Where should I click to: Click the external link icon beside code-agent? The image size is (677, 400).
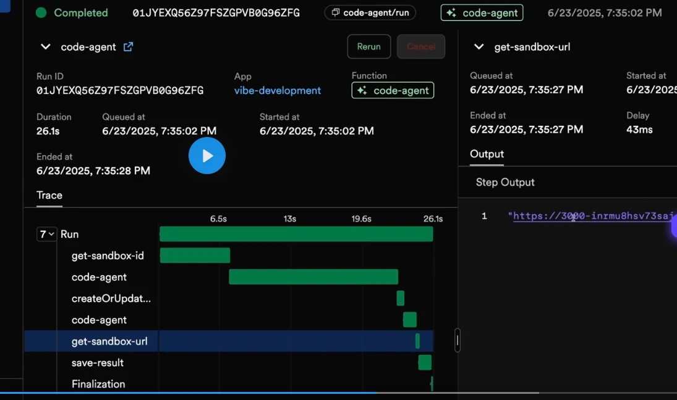128,47
